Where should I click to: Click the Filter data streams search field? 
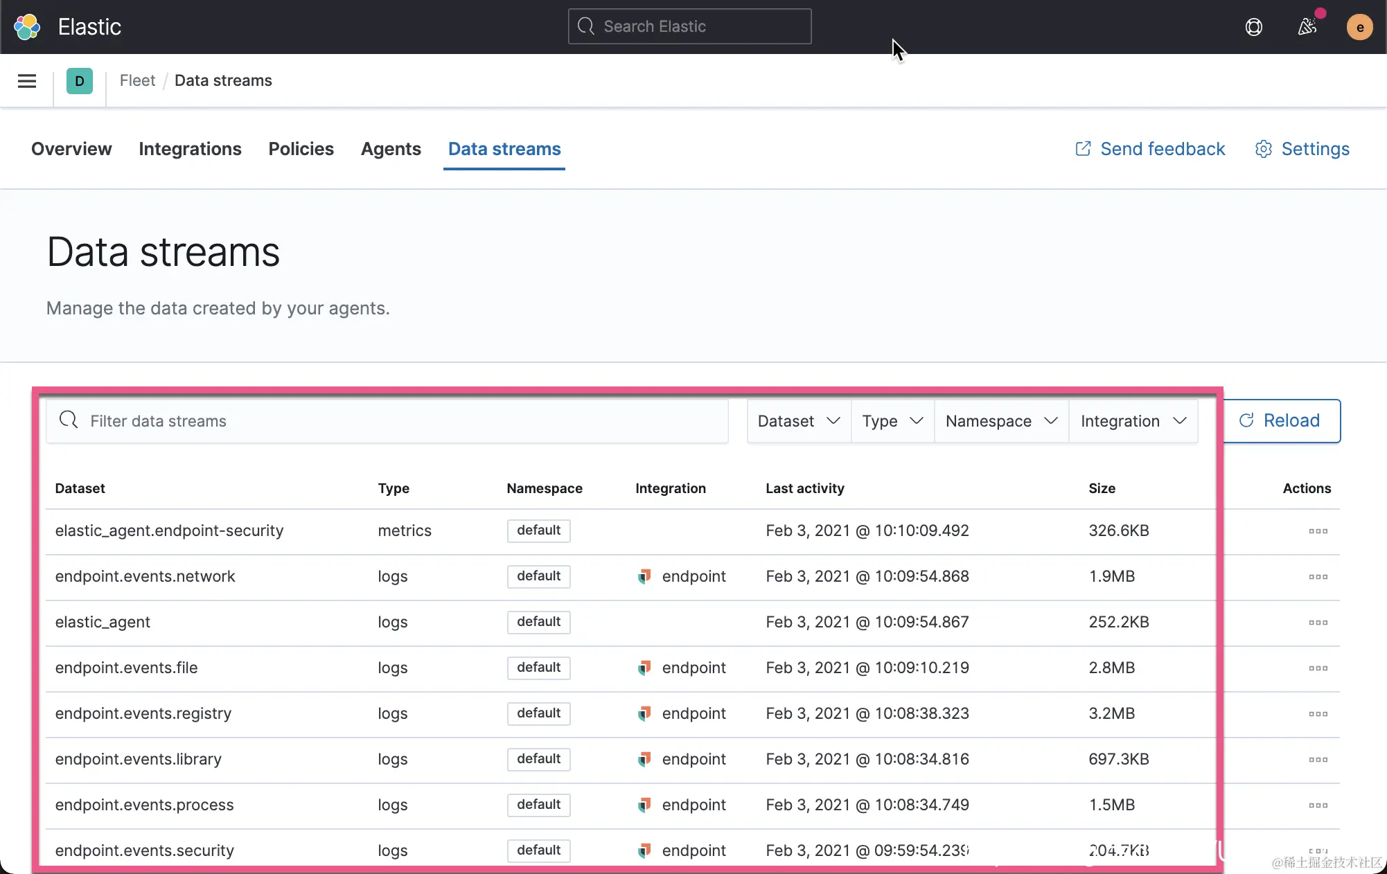click(386, 420)
